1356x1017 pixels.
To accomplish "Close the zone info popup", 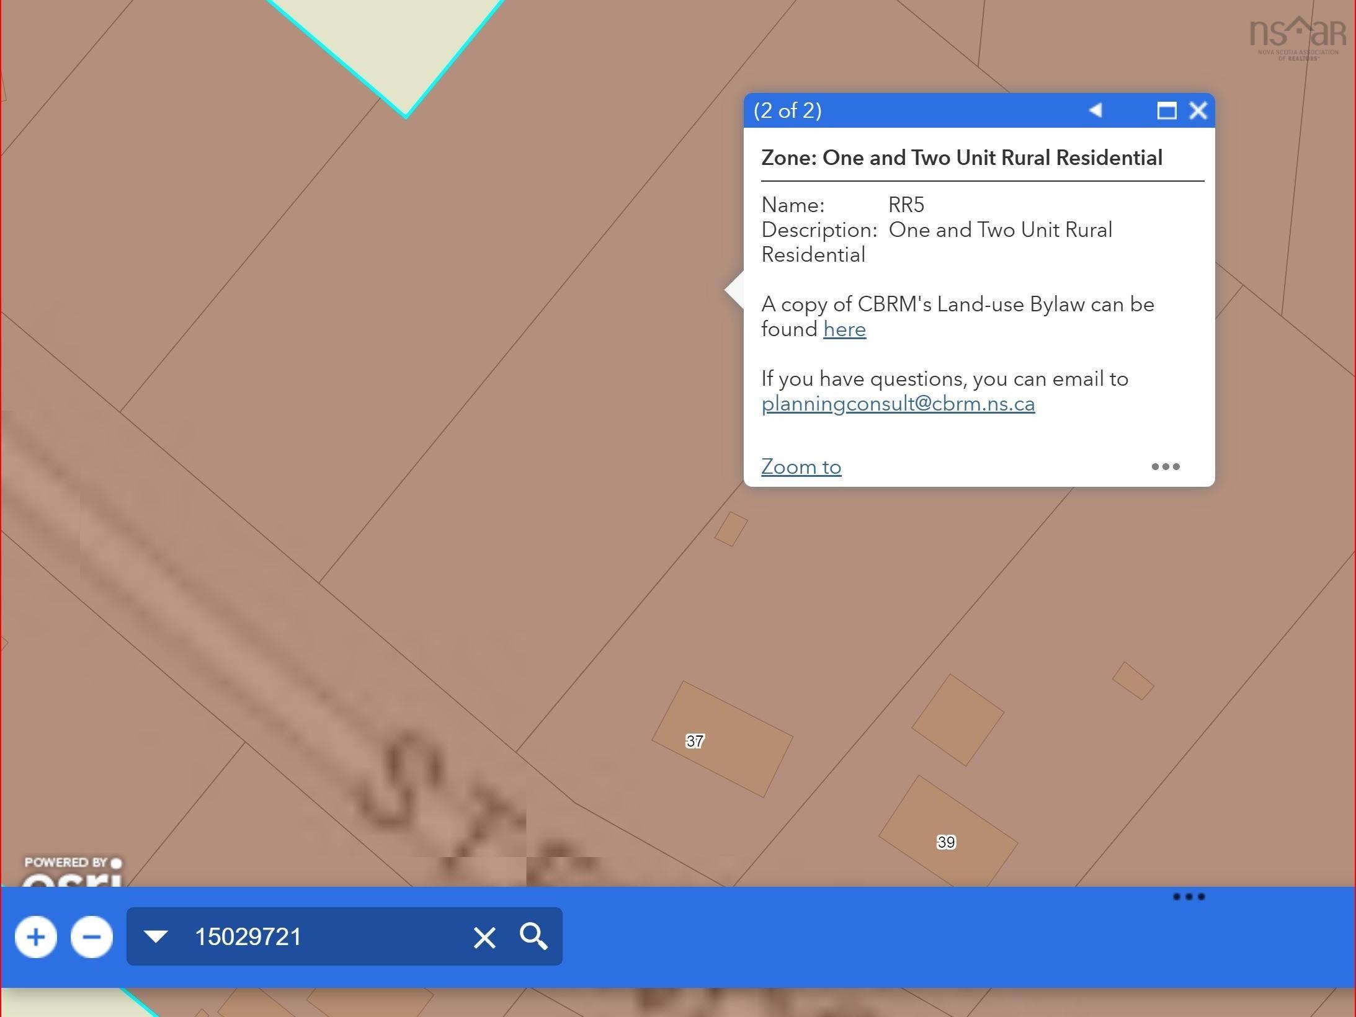I will point(1198,111).
